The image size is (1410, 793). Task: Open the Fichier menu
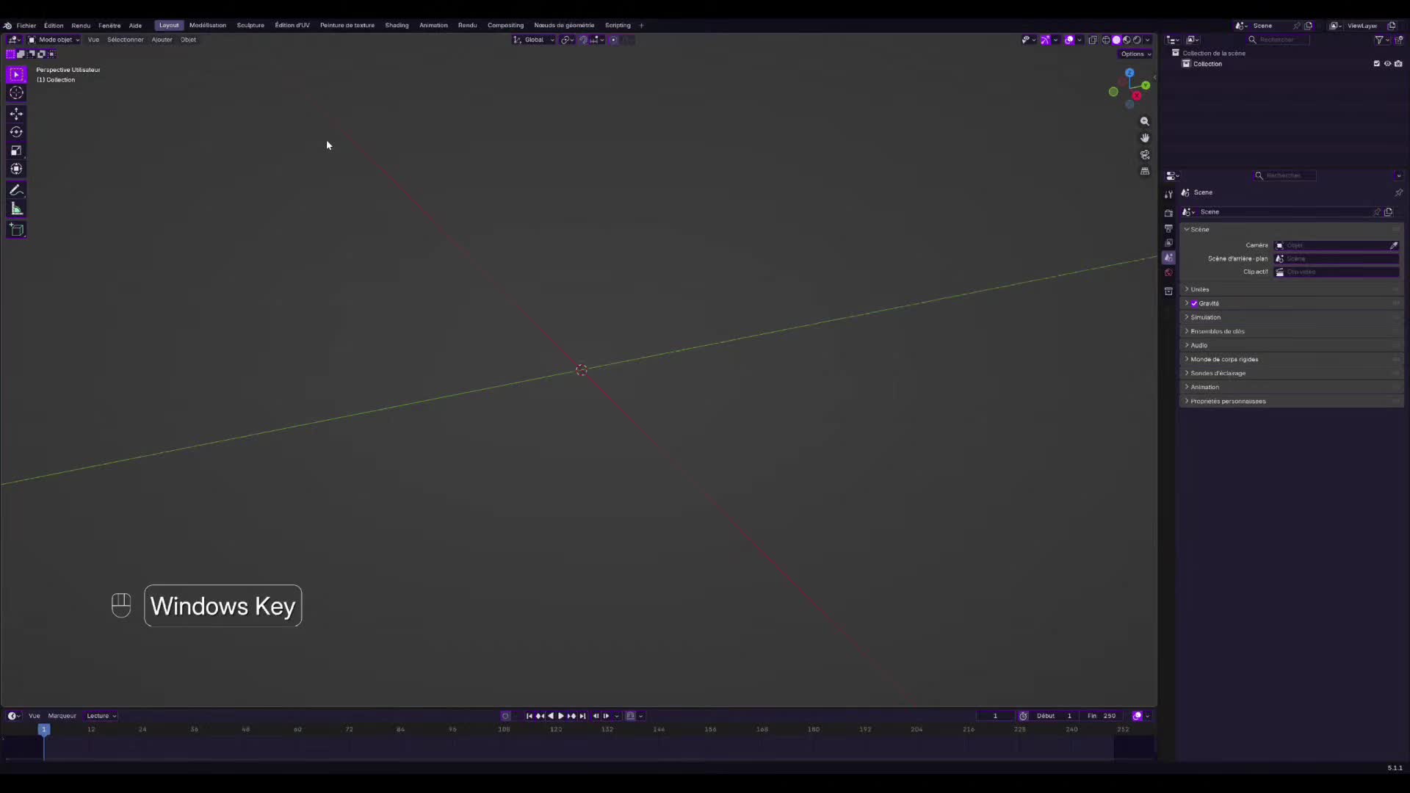(x=26, y=25)
